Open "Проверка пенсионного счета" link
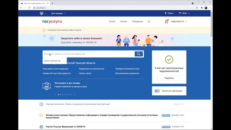The image size is (231, 130). [x=127, y=69]
